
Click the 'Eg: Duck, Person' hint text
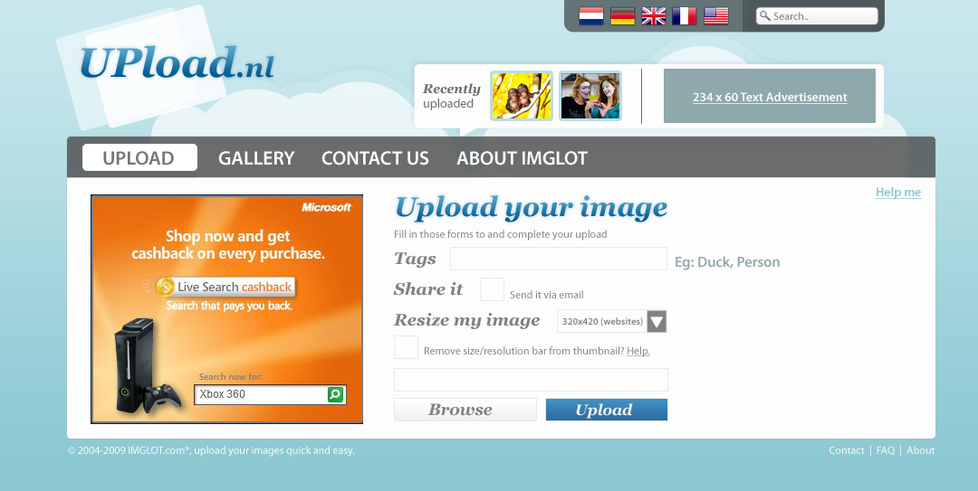pyautogui.click(x=727, y=261)
